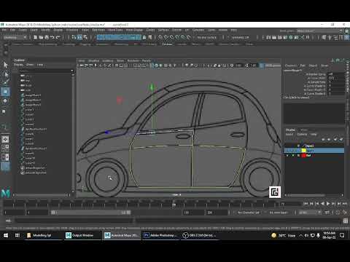Select imagePlane1 in Outliner
The width and height of the screenshot is (350, 262).
pyautogui.click(x=33, y=95)
